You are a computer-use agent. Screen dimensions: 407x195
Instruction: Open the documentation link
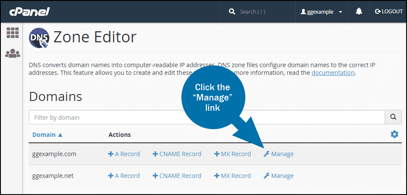coord(333,73)
